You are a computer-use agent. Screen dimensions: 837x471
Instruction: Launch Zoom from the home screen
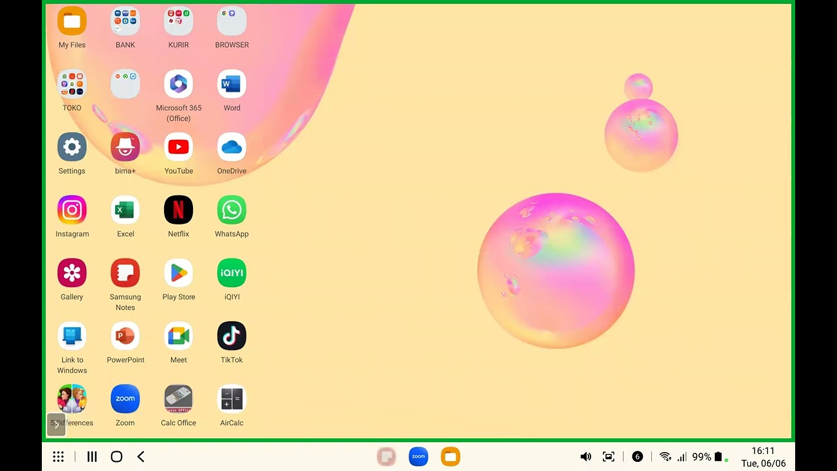125,399
